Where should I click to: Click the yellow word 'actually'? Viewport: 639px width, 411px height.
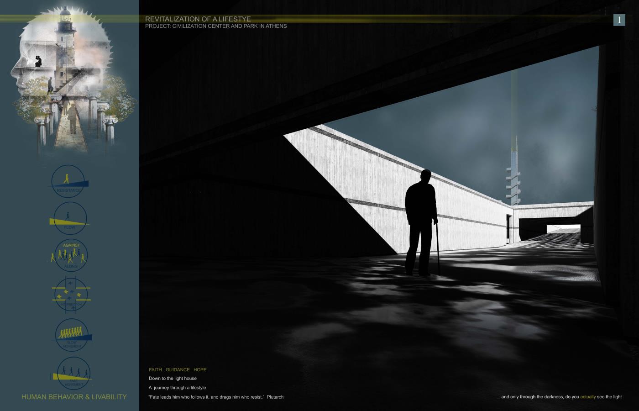tap(588, 397)
